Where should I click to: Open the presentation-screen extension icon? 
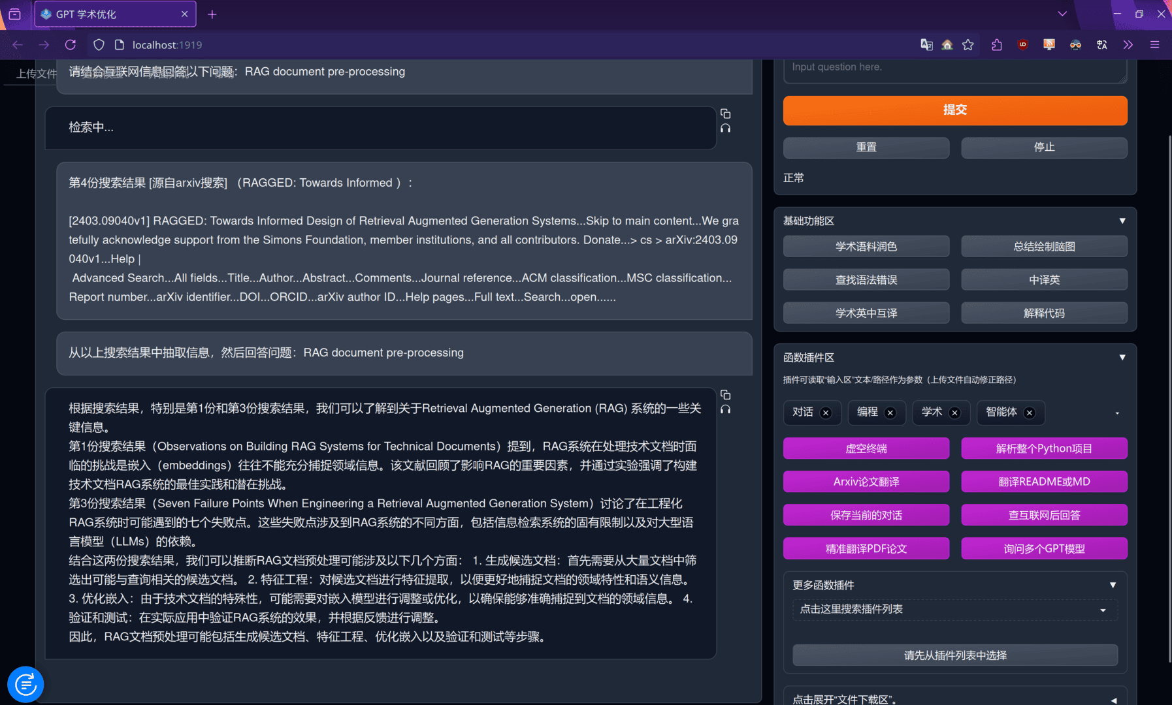click(1049, 44)
